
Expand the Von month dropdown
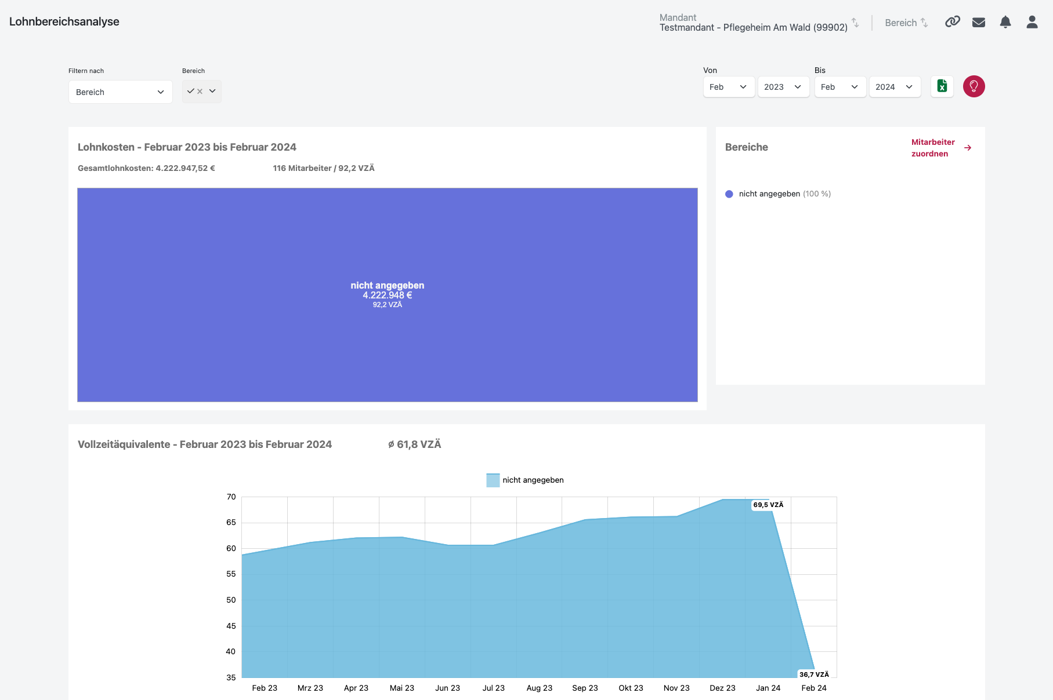coord(728,87)
